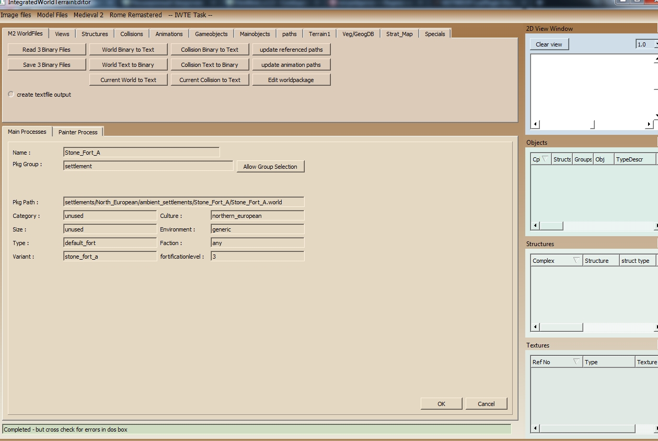Click update animation paths button
This screenshot has width=658, height=441.
(291, 65)
